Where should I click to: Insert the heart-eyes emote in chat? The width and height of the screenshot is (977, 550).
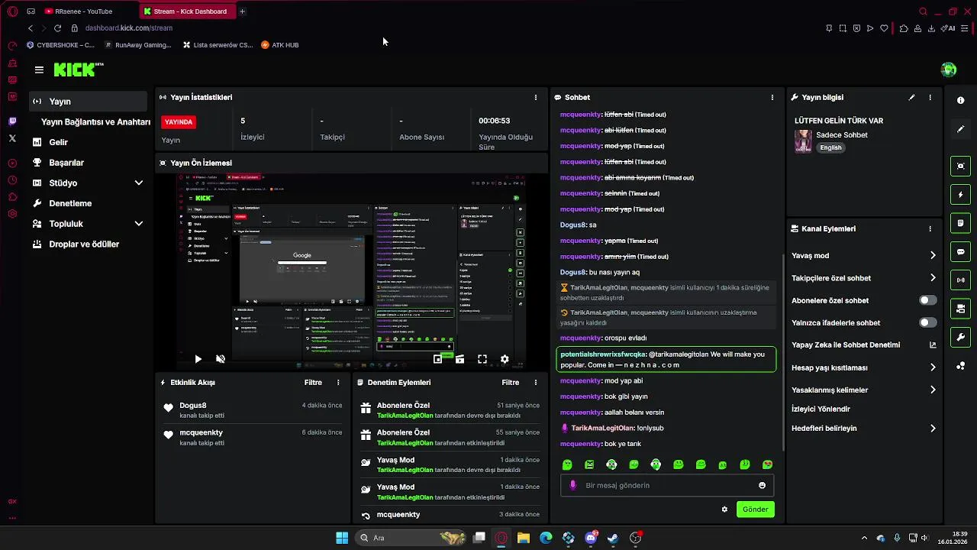(768, 464)
